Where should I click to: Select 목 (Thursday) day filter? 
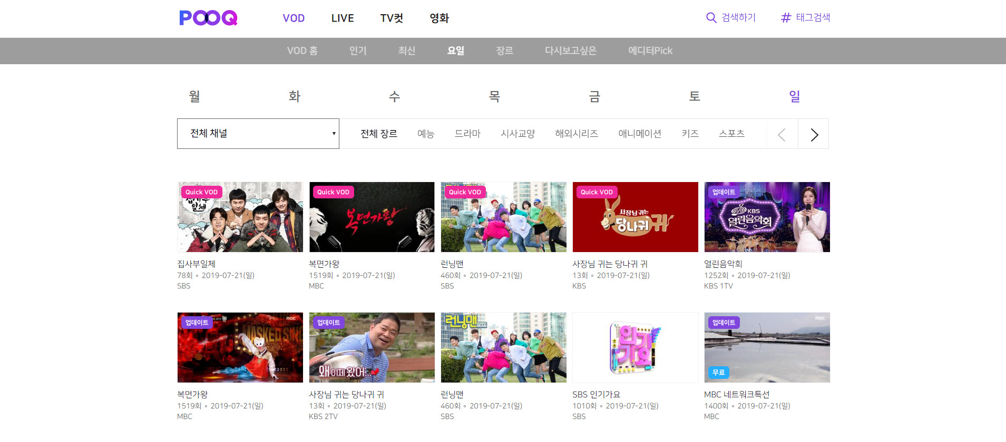coord(494,96)
